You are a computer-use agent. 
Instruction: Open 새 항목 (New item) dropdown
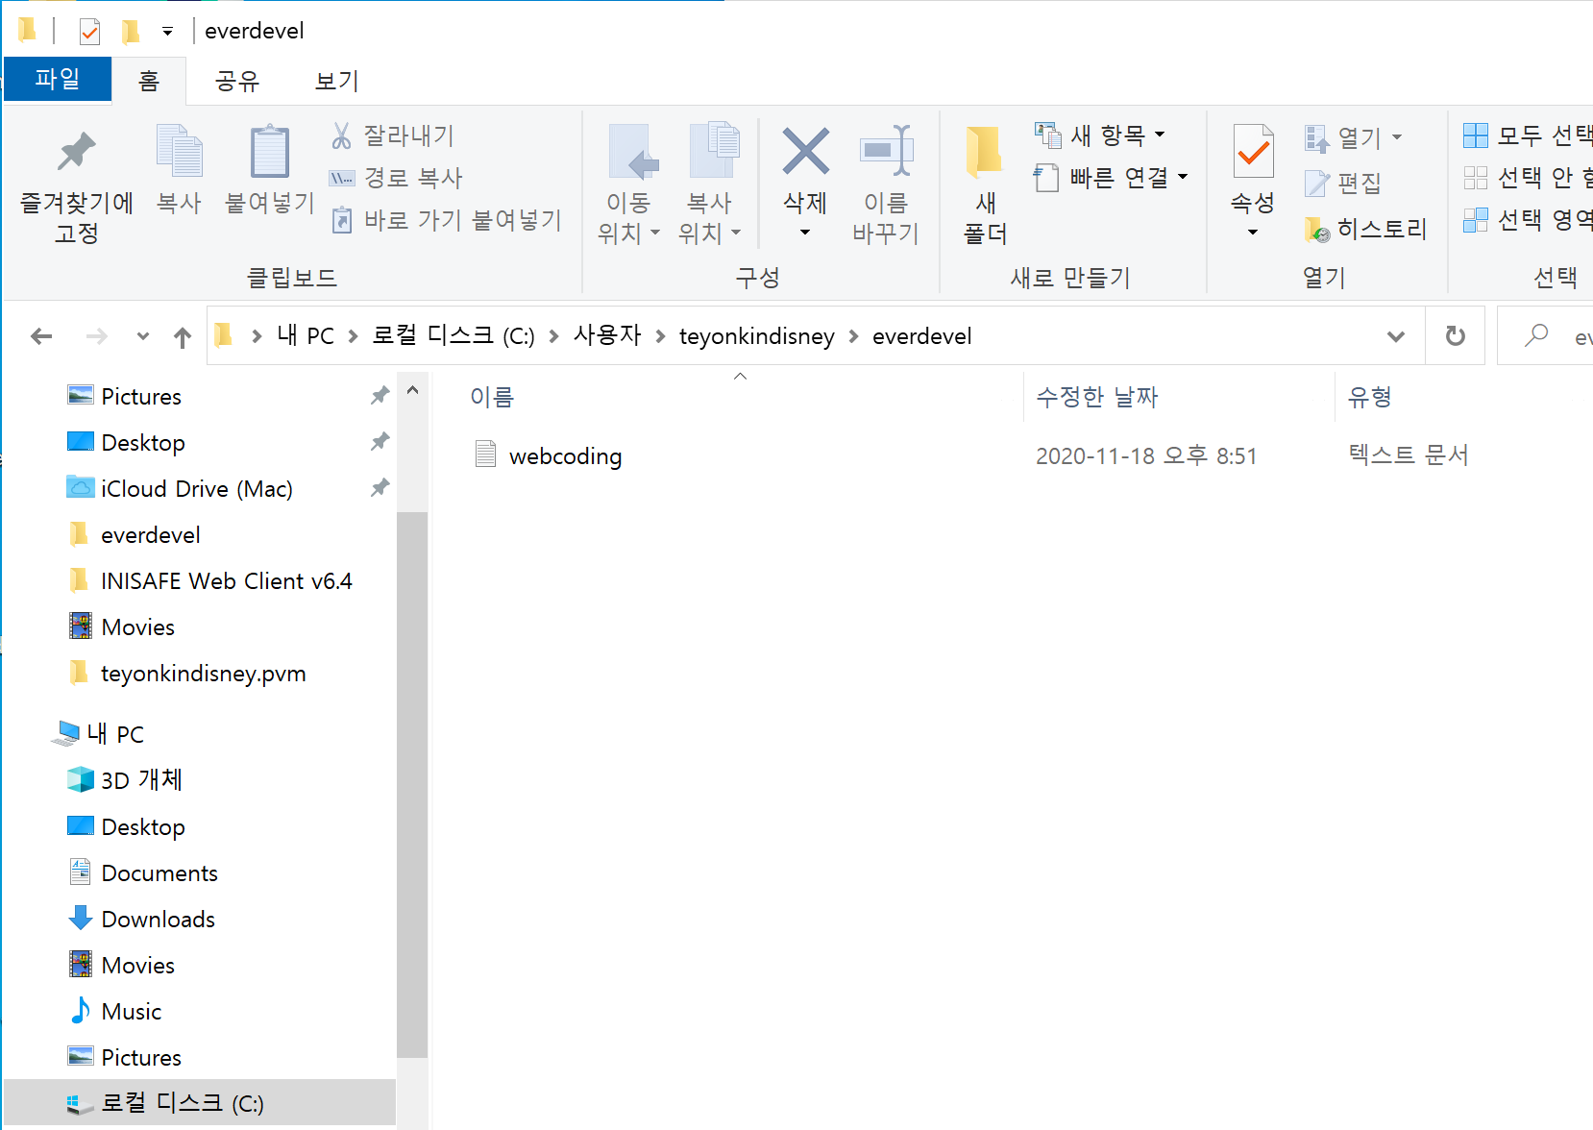tap(1100, 135)
